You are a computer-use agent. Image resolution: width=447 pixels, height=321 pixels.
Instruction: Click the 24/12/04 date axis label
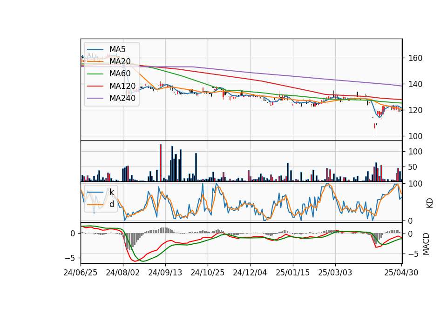tap(250, 273)
